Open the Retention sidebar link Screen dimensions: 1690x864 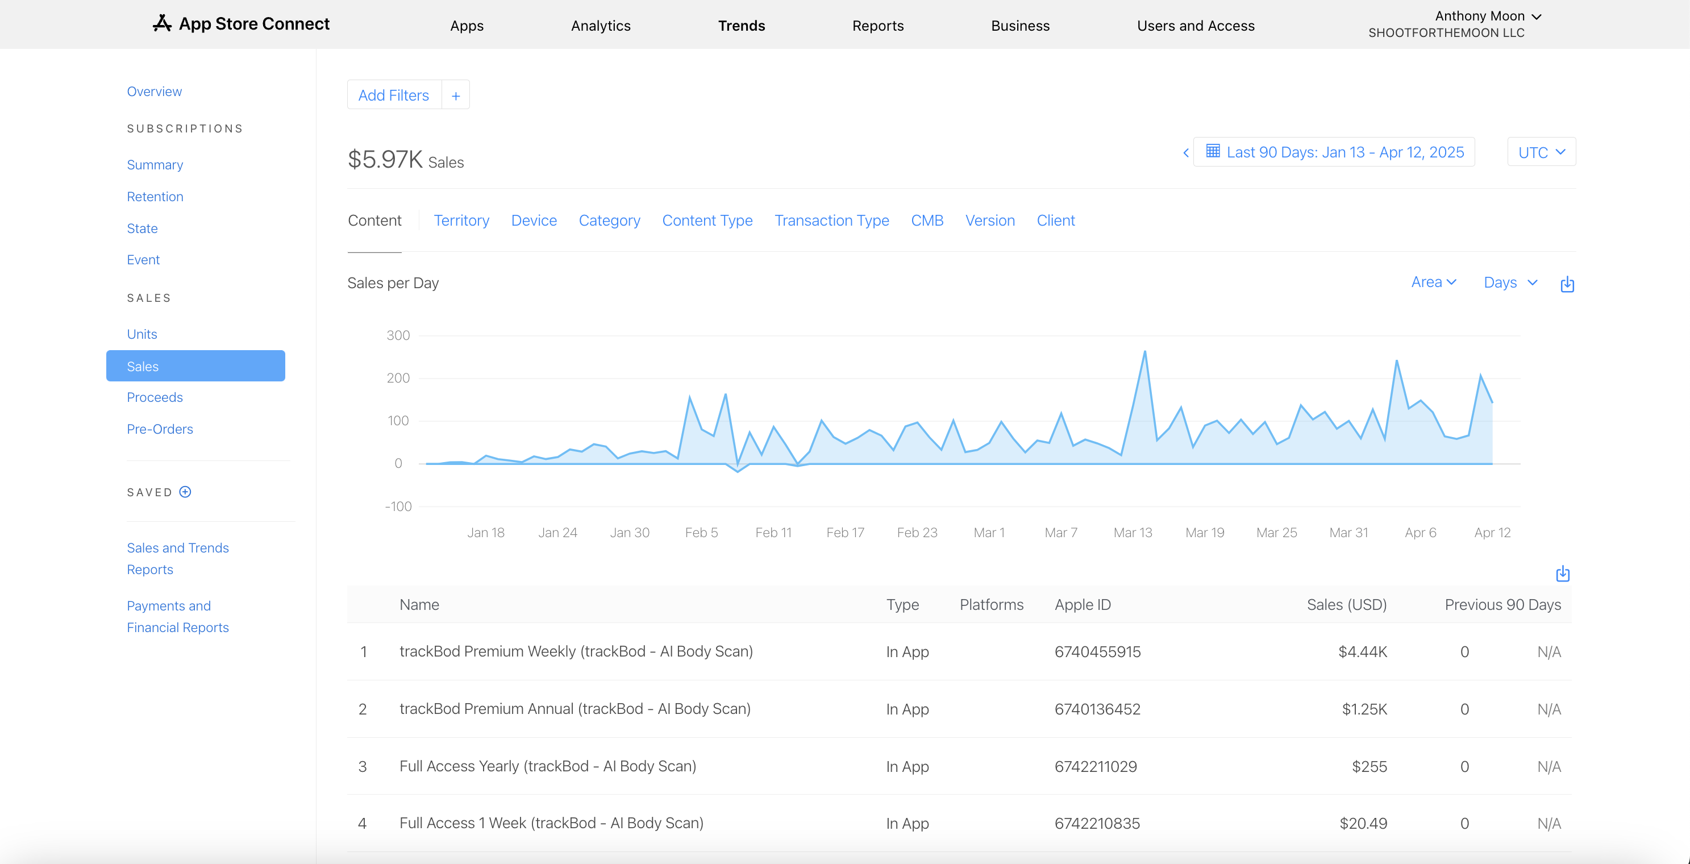[155, 197]
